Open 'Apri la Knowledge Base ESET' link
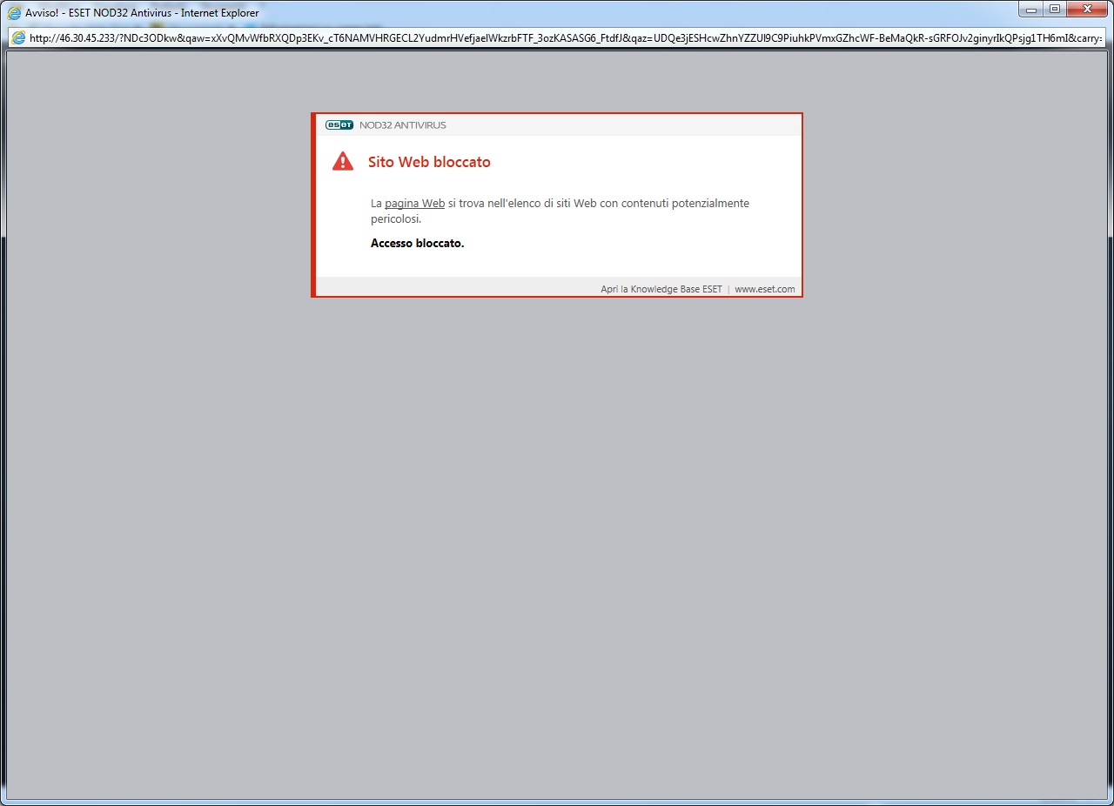The height and width of the screenshot is (806, 1114). point(661,289)
